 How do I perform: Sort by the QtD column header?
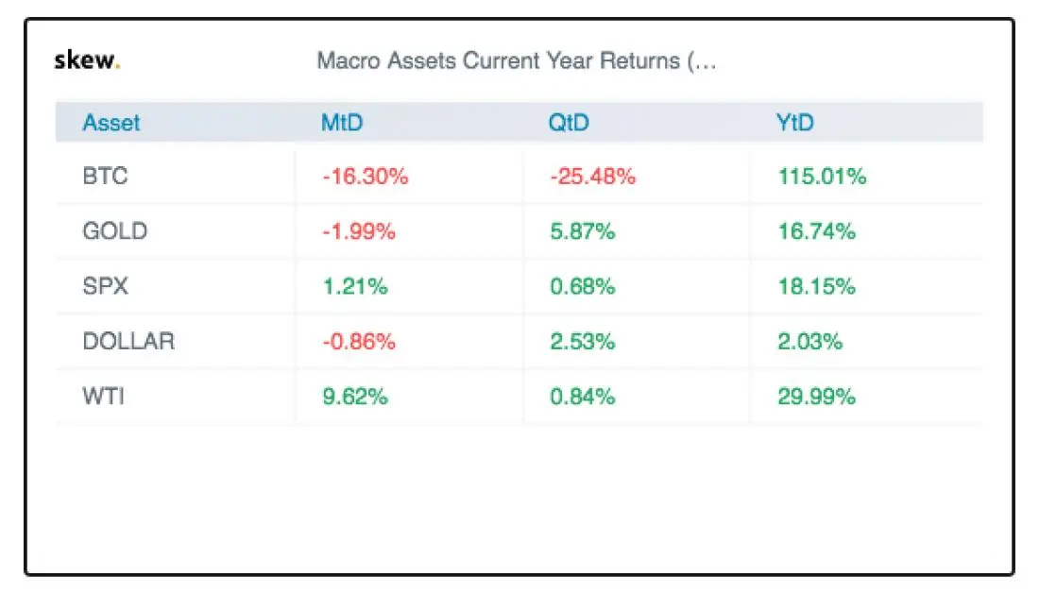(x=569, y=123)
